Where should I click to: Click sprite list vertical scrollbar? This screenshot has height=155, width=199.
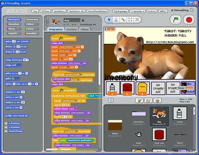click(x=194, y=111)
